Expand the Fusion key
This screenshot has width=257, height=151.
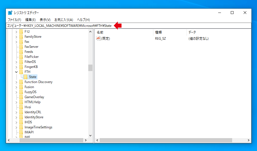tap(16, 87)
